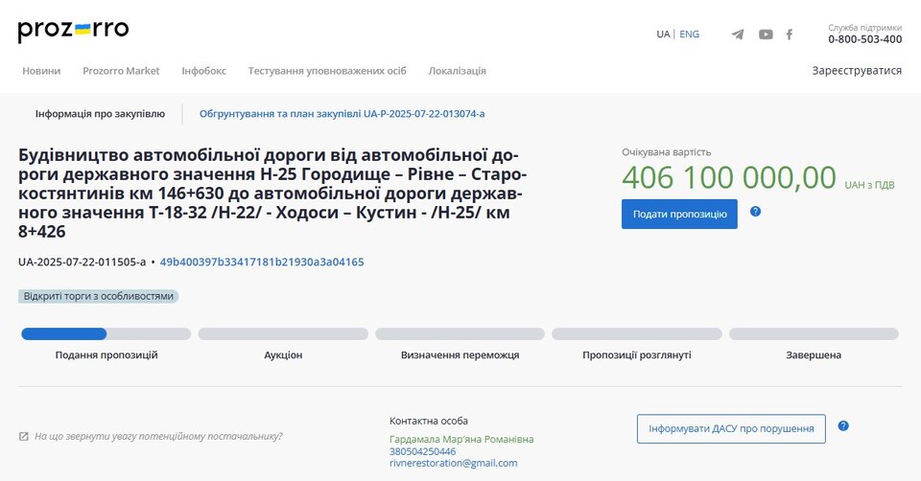Open the Локалізація menu item

tap(457, 71)
